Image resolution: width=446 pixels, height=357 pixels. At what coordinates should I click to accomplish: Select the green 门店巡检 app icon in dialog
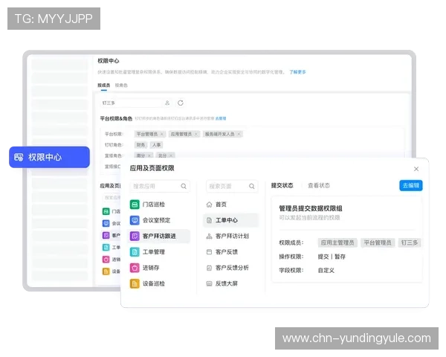tap(135, 205)
